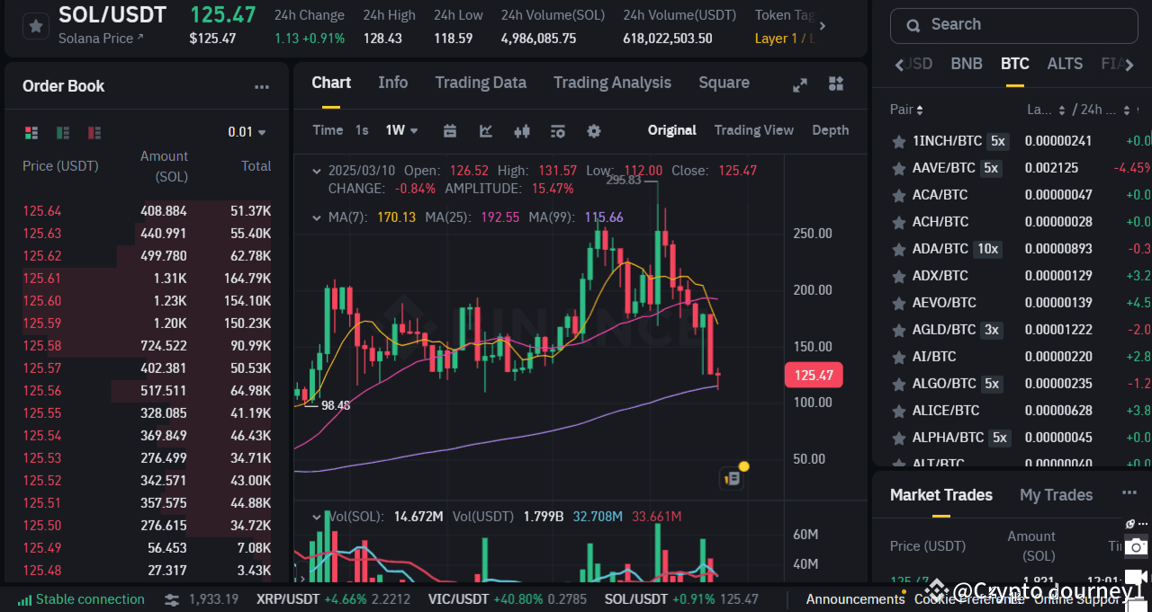Open the 0.01 precision dropdown

click(x=245, y=131)
